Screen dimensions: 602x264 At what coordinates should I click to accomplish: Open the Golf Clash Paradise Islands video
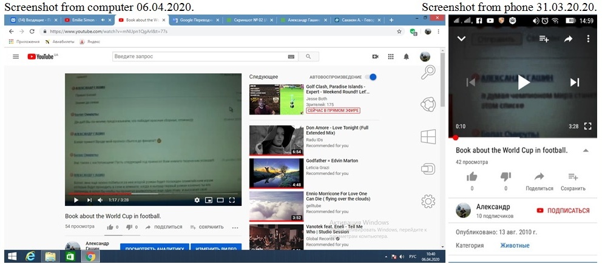click(337, 89)
